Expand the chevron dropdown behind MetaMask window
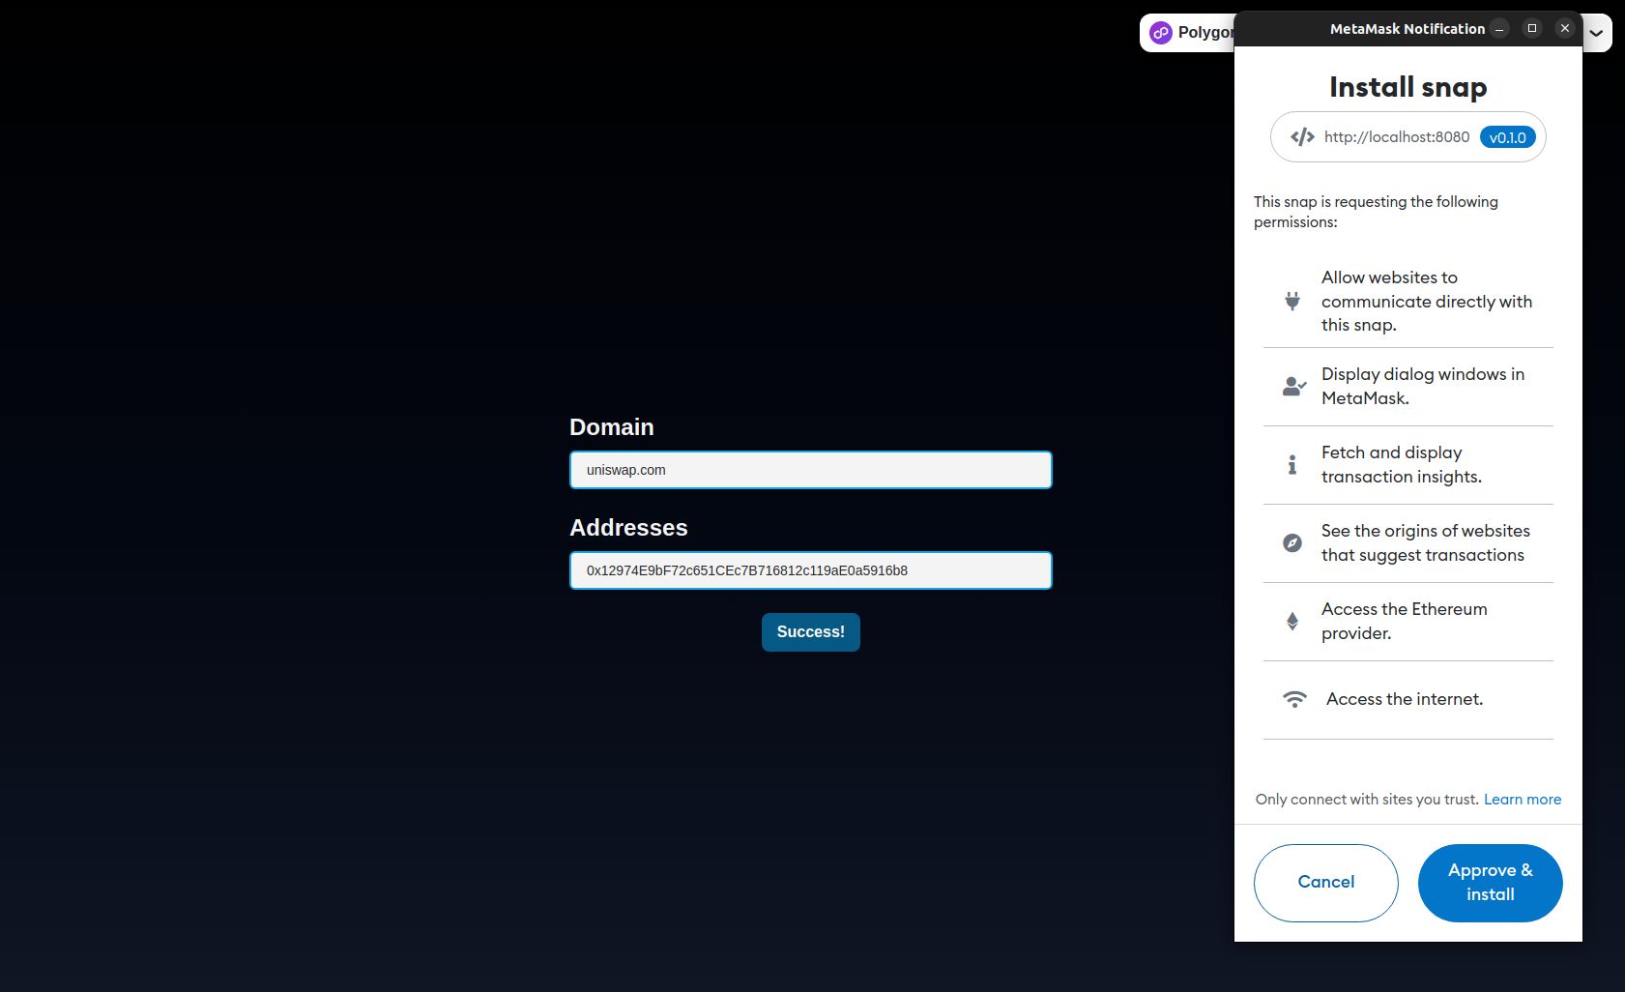 [1596, 33]
